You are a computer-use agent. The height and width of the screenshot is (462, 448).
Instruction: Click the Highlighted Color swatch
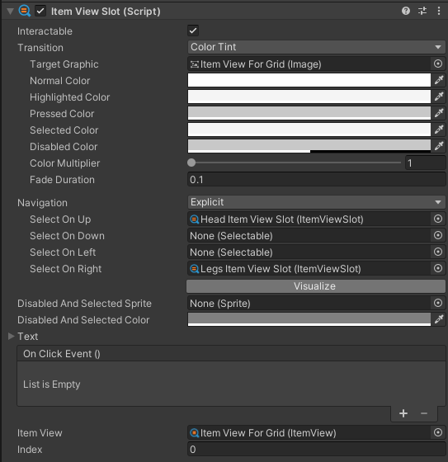click(x=309, y=97)
